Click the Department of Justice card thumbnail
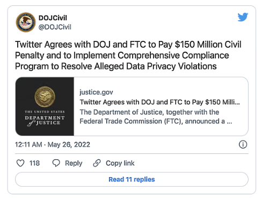The height and width of the screenshot is (204, 262). [x=45, y=107]
